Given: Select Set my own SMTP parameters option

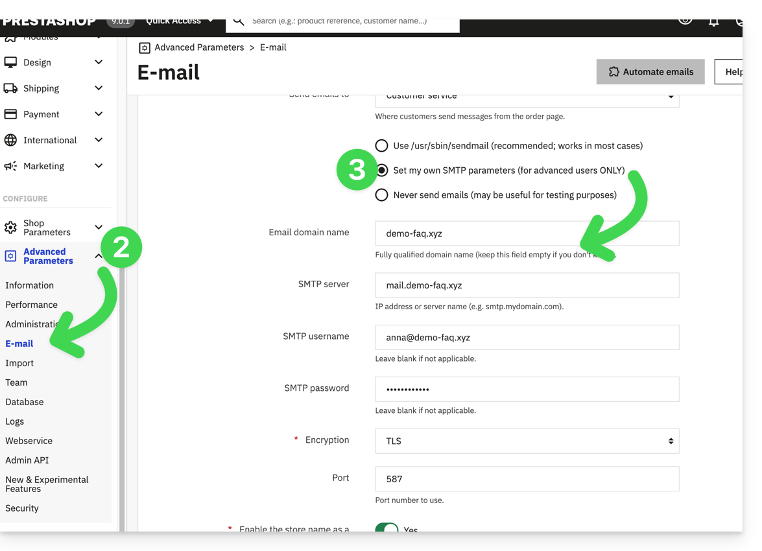Looking at the screenshot, I should click(382, 170).
